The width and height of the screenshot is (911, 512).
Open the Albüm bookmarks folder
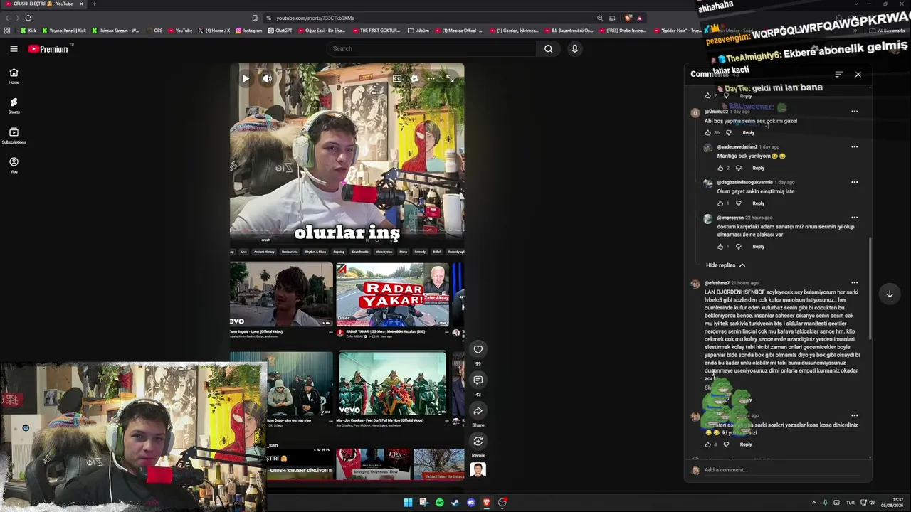[418, 31]
